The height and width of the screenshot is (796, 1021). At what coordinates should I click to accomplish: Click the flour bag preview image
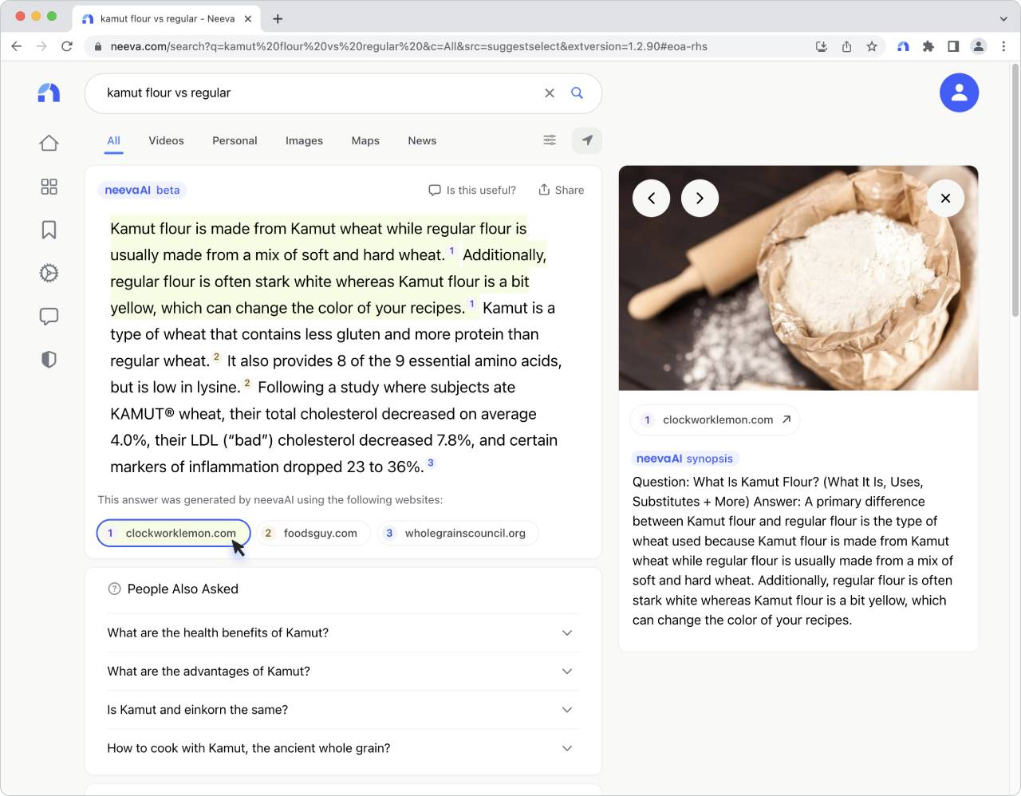[x=798, y=278]
